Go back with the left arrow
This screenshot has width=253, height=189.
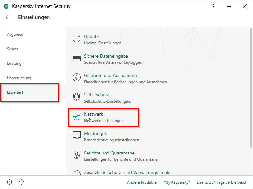pyautogui.click(x=8, y=17)
